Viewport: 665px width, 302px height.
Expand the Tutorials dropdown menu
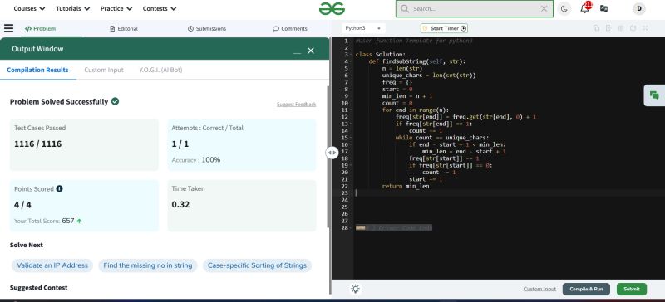73,8
